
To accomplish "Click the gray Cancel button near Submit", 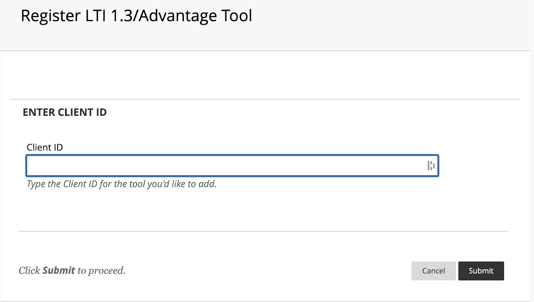I will pyautogui.click(x=433, y=271).
